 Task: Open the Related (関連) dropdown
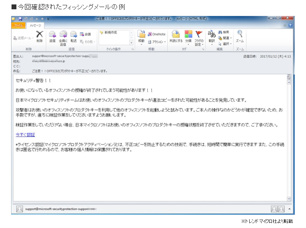point(225,38)
